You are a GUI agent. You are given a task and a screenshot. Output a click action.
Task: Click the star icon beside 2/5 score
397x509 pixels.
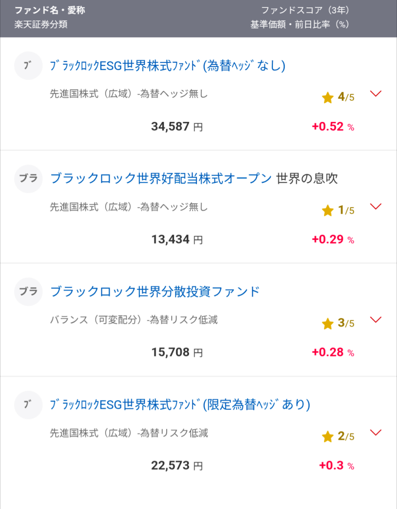(328, 437)
